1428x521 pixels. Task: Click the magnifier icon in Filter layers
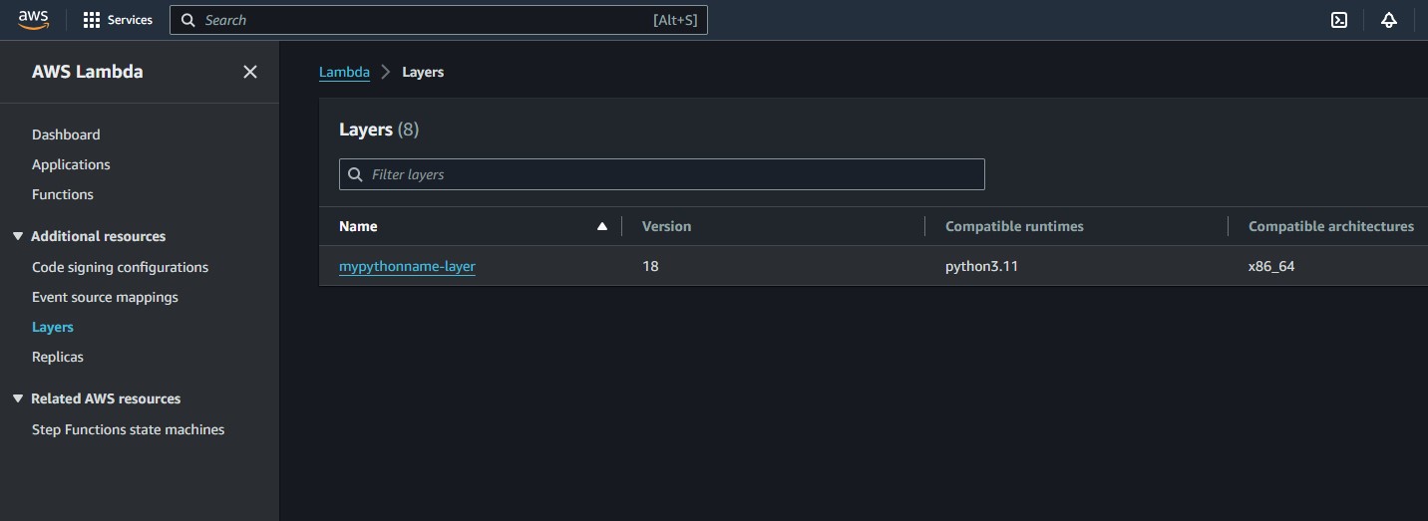pos(355,174)
